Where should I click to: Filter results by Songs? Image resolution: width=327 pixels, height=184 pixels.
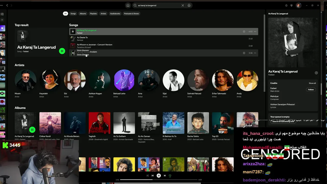pyautogui.click(x=73, y=14)
